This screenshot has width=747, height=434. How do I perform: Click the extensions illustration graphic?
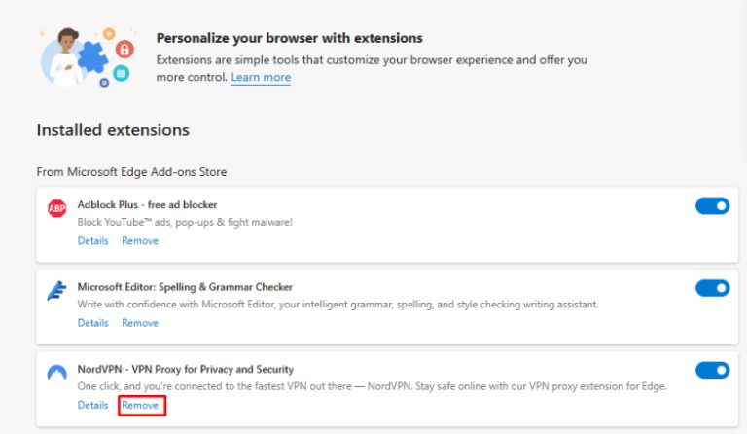87,57
